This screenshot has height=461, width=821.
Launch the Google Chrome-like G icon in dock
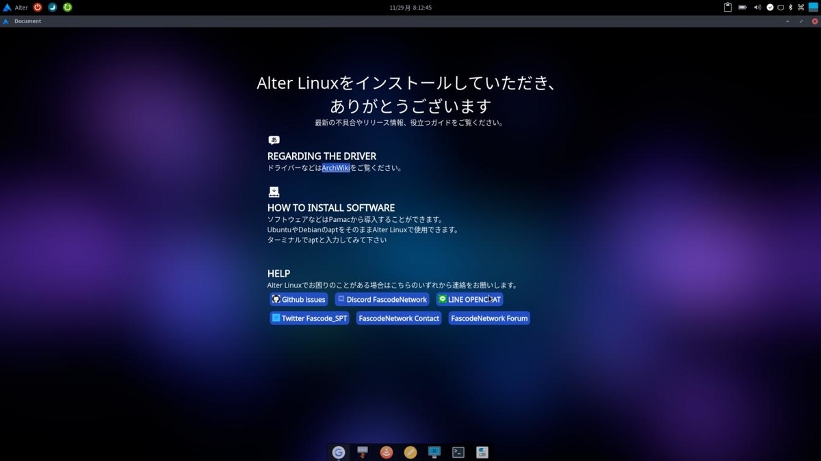click(339, 452)
